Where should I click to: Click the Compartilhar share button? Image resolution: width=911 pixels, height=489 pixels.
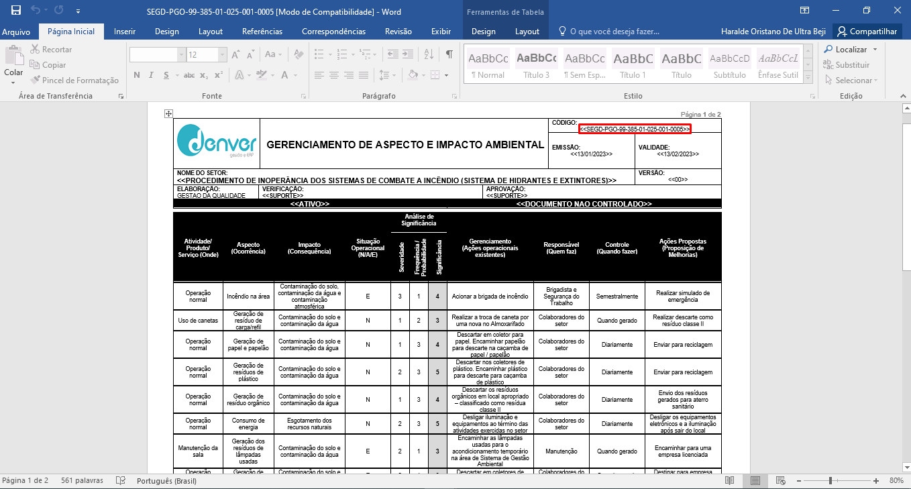pyautogui.click(x=867, y=32)
